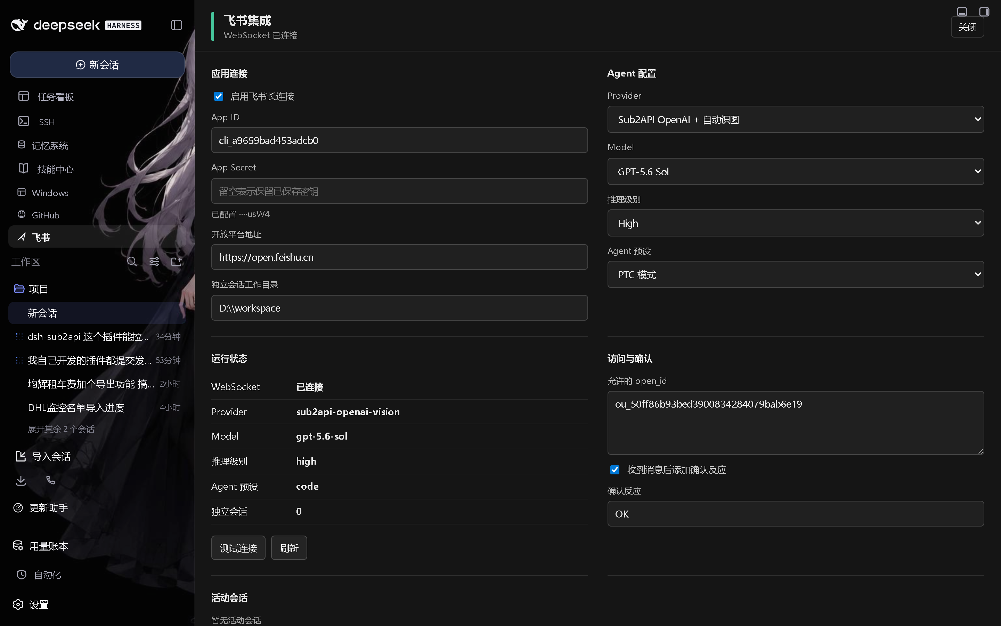Click the deepseek whale logo
The image size is (1001, 626).
pos(19,25)
